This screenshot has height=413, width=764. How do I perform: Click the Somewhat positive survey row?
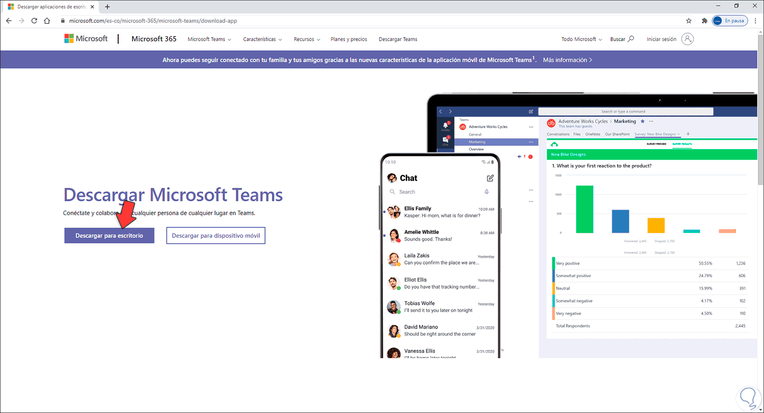coord(650,276)
